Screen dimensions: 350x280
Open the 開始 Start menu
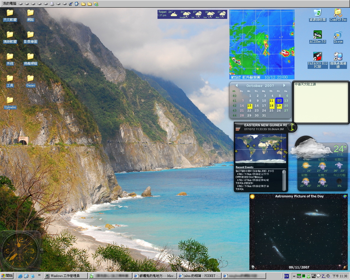[7, 276]
